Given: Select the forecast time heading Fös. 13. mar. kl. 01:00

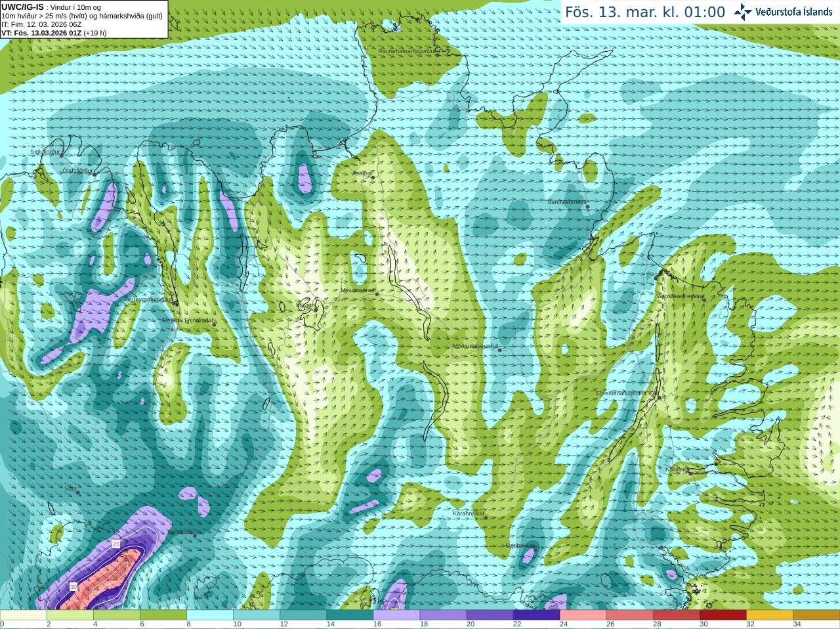Looking at the screenshot, I should point(645,12).
